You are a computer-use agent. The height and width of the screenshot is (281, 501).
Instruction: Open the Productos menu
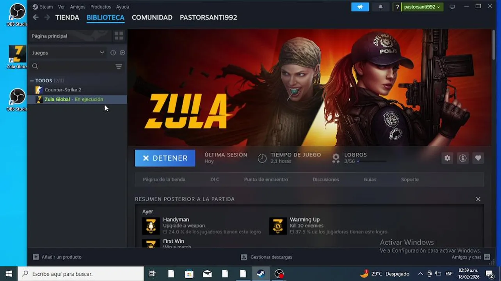pyautogui.click(x=101, y=7)
